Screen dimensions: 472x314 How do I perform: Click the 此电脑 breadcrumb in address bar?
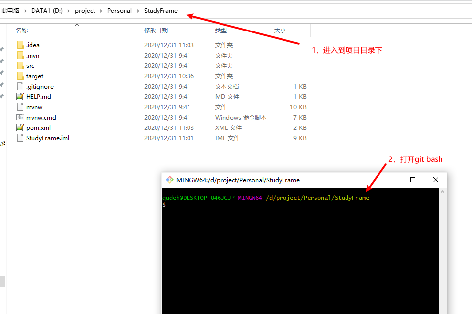(x=10, y=11)
